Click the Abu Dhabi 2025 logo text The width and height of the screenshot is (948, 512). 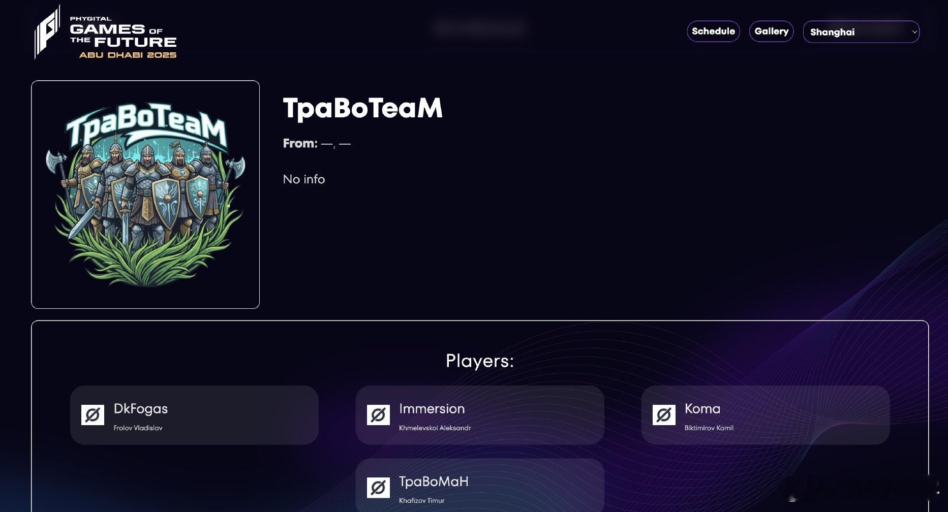128,55
